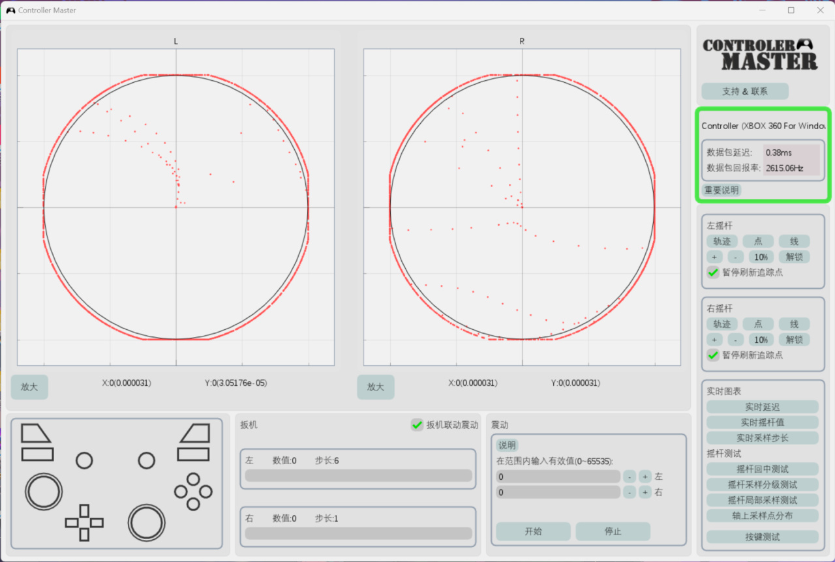Select 轨迹 mode for 右摇杆

coord(722,324)
